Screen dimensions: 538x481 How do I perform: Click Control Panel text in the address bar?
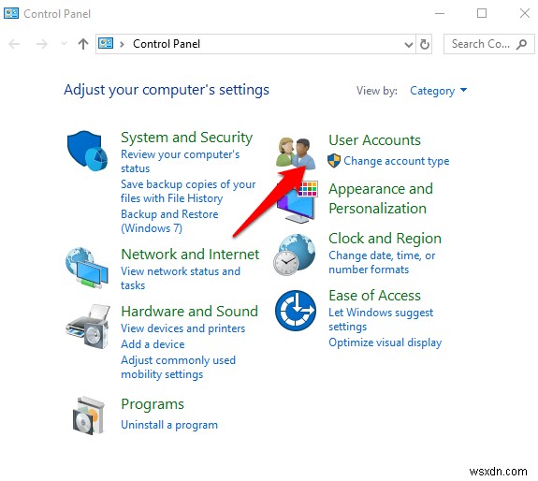tap(167, 44)
